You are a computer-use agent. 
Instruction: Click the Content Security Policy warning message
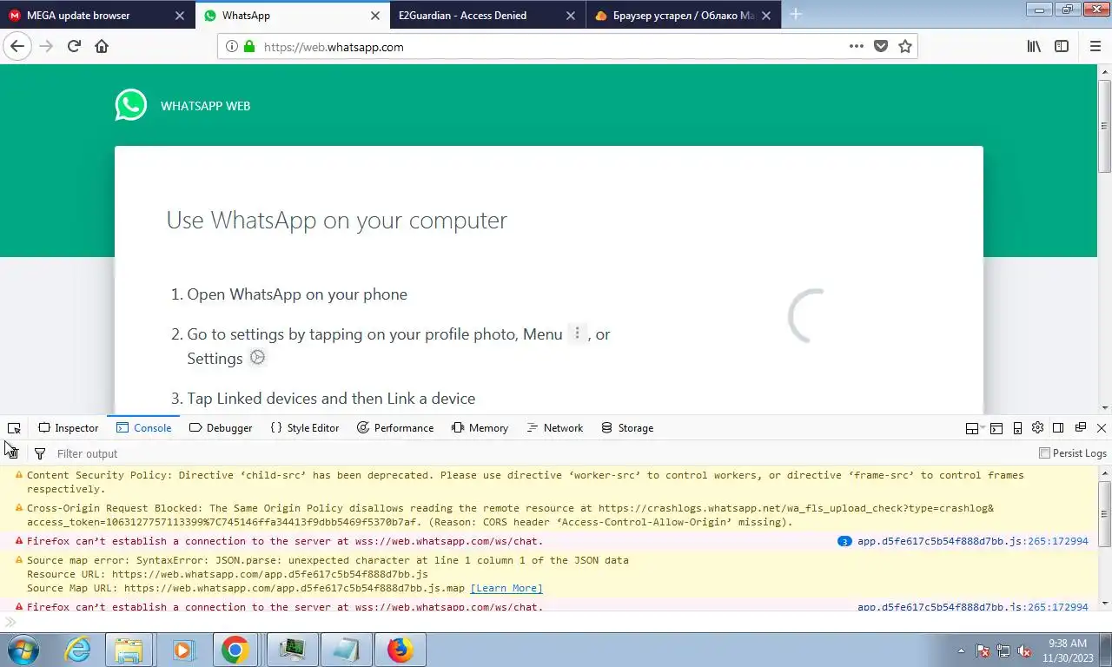click(550, 482)
